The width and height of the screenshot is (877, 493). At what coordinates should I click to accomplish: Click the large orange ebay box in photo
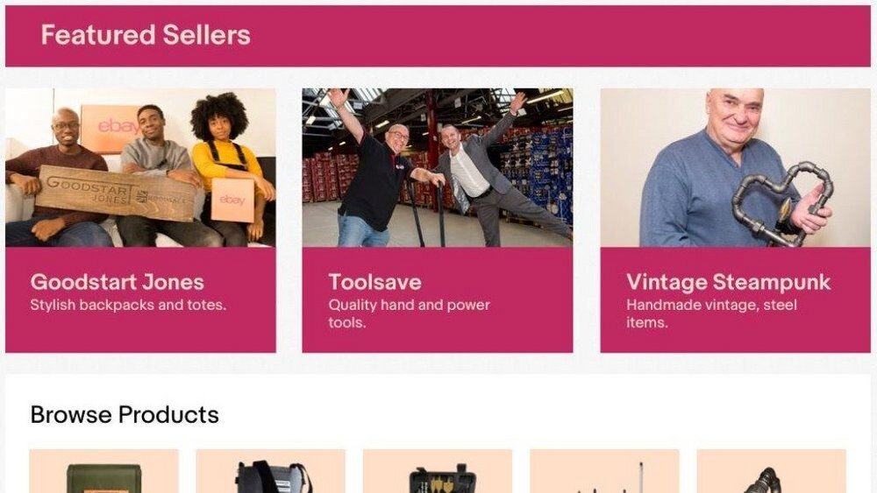click(110, 128)
